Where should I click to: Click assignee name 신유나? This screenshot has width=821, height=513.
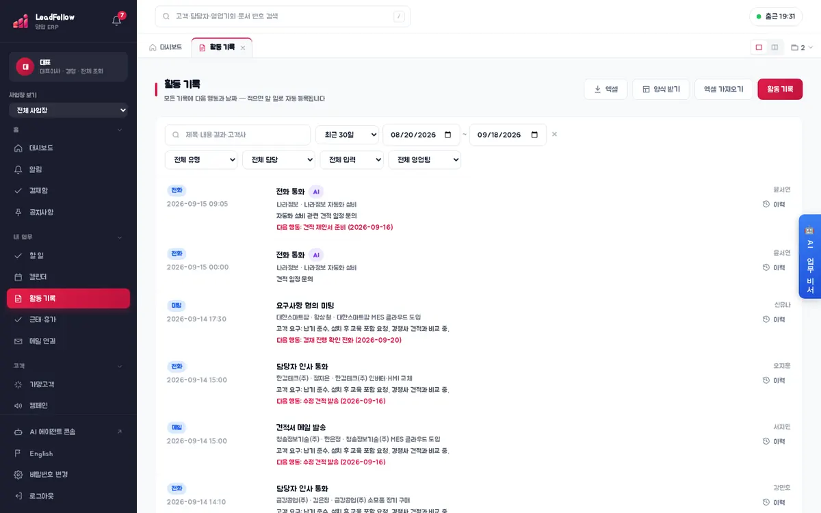(782, 305)
